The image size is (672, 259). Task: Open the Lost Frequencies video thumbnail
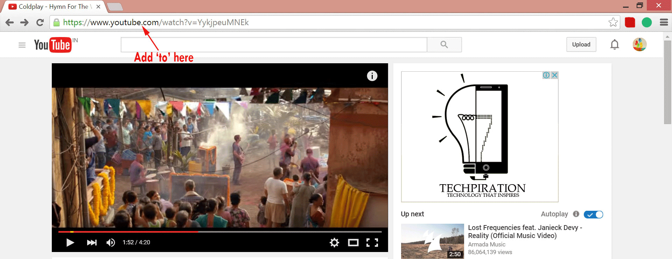433,241
